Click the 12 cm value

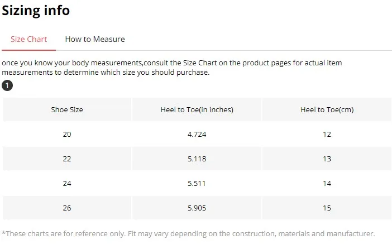[327, 135]
